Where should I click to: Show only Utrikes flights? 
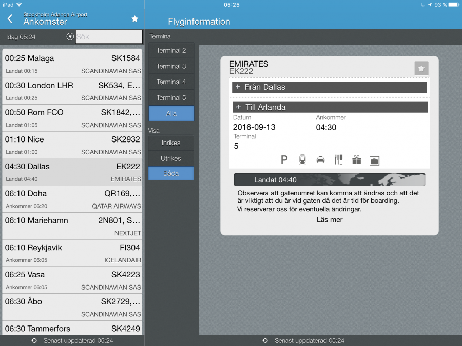pyautogui.click(x=171, y=158)
